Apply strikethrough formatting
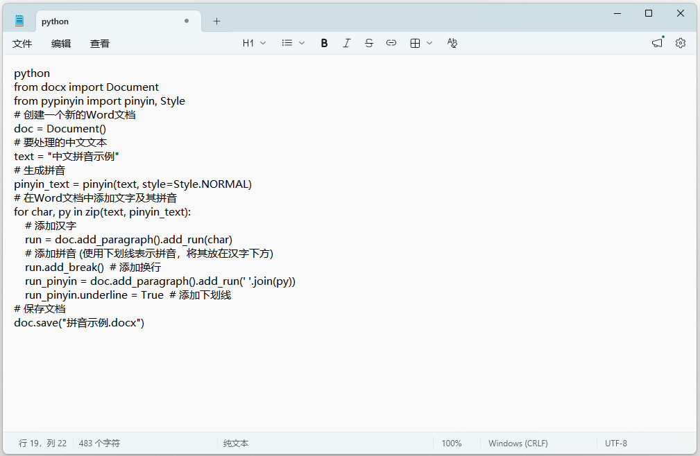The width and height of the screenshot is (700, 456). pyautogui.click(x=369, y=43)
